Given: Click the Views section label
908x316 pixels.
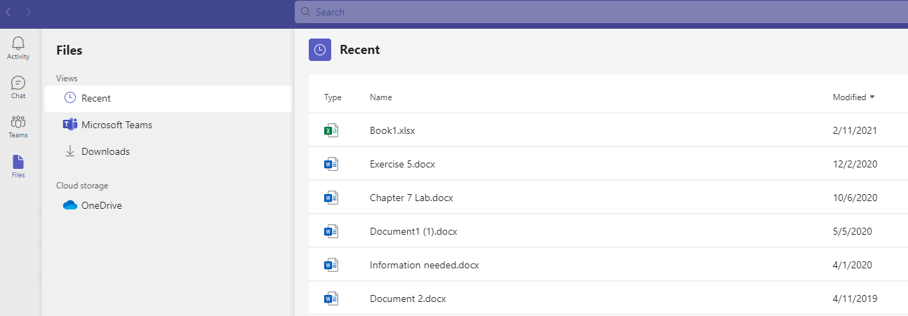Looking at the screenshot, I should pos(67,78).
